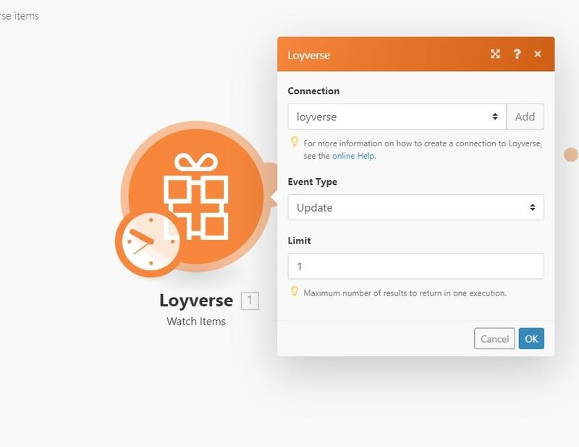Focus the Limit input field
The width and height of the screenshot is (579, 447).
click(x=415, y=267)
